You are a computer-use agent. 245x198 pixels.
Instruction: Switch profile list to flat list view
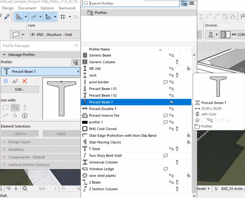tap(191, 3)
